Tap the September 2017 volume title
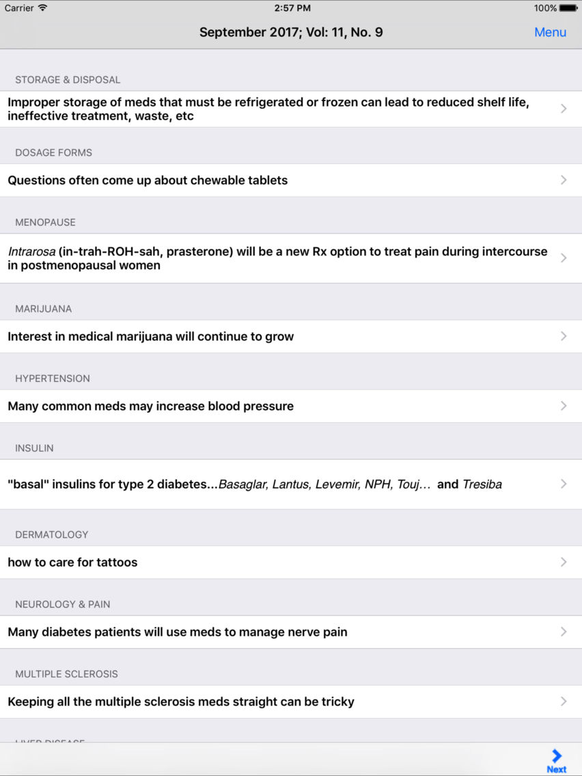Viewport: 582px width, 776px height. tap(291, 32)
